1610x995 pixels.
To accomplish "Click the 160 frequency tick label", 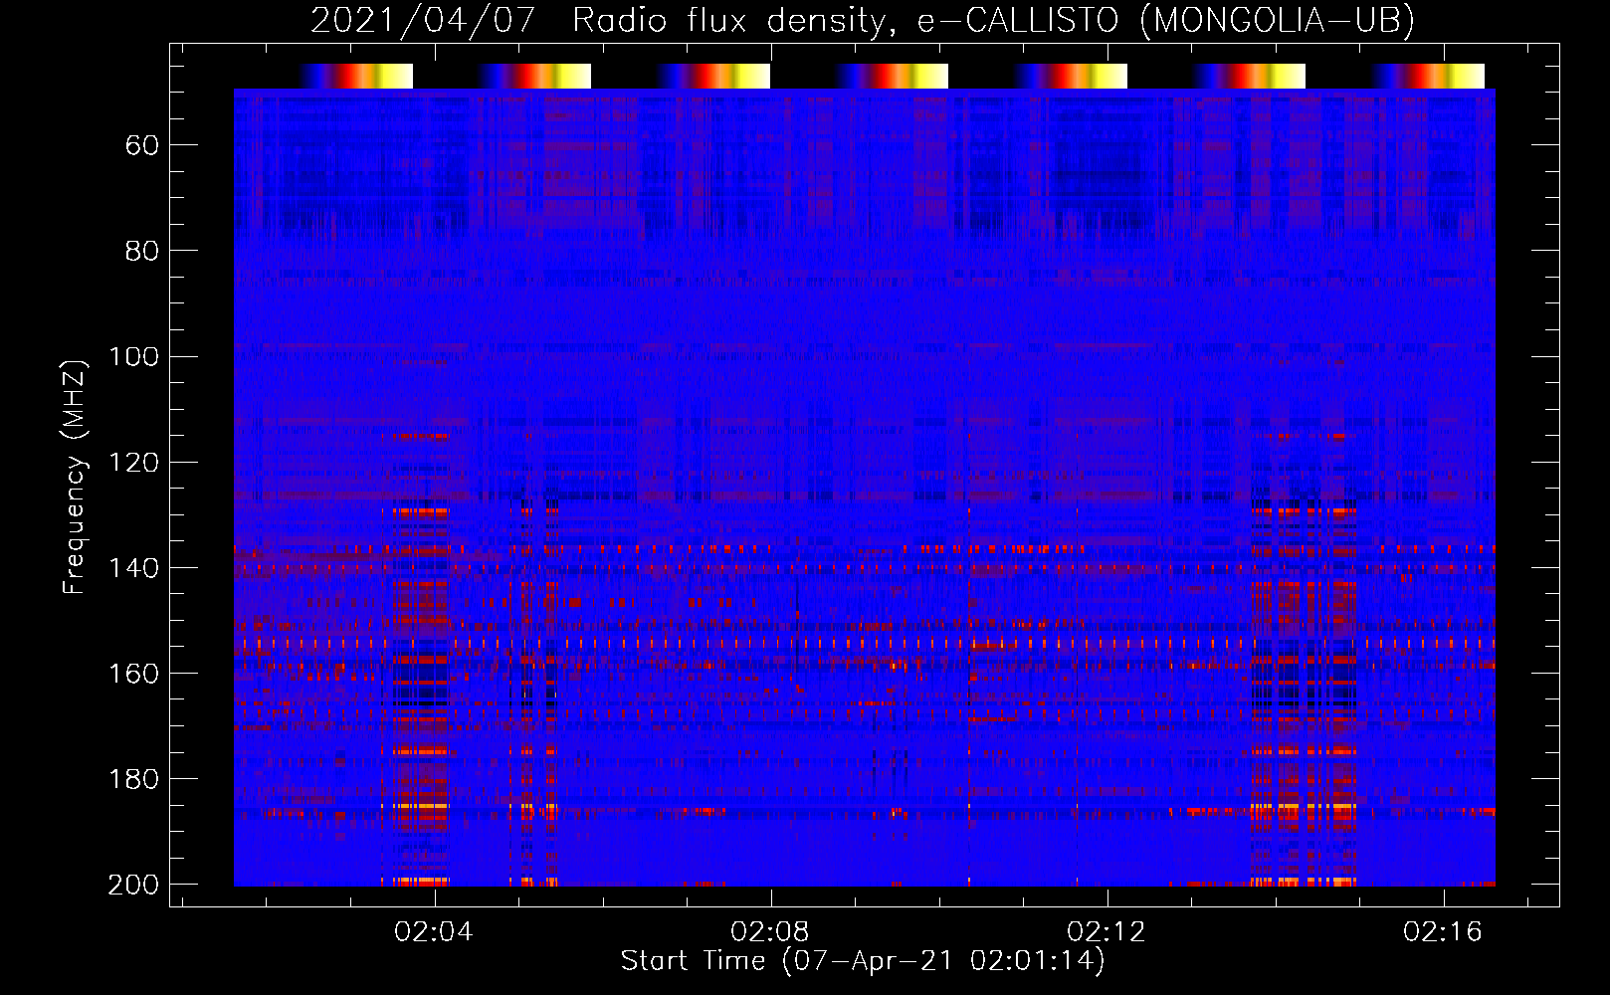I will click(133, 673).
